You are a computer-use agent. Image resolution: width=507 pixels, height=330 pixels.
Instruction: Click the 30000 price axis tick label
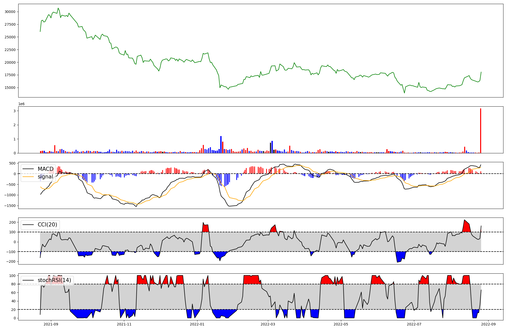click(10, 12)
